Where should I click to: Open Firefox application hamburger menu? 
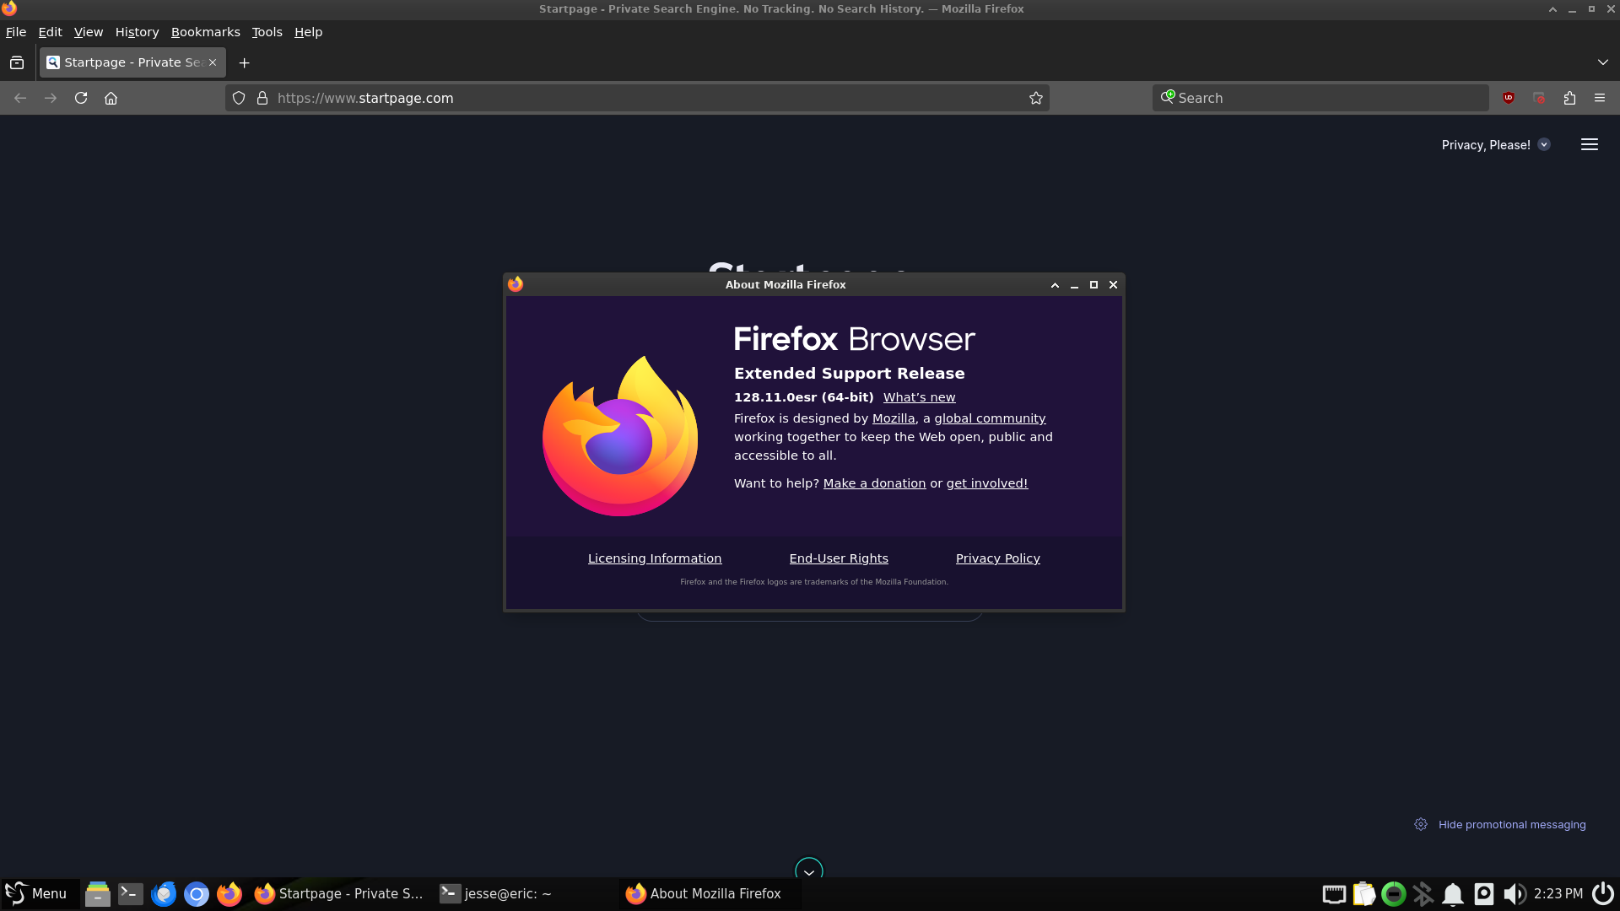click(x=1600, y=98)
